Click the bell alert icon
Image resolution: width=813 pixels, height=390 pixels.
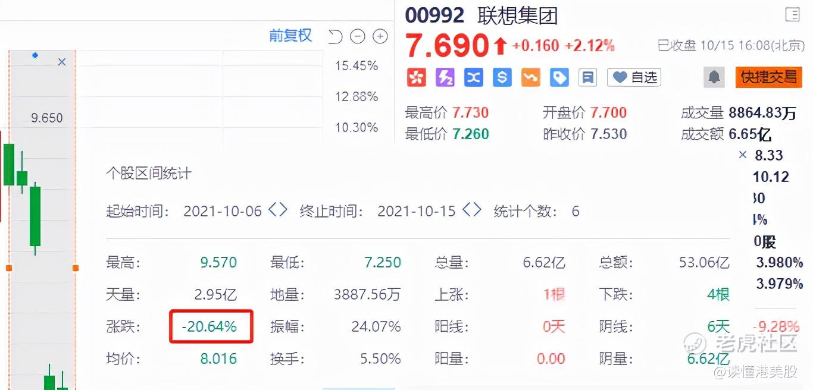[x=714, y=77]
